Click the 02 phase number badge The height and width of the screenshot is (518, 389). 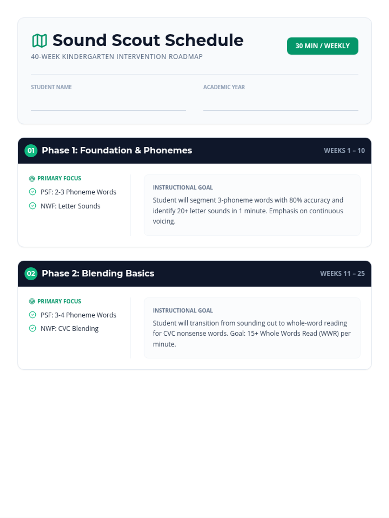[31, 274]
